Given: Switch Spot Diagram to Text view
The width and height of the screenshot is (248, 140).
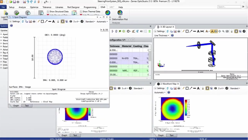Looking at the screenshot, I should click(27, 106).
